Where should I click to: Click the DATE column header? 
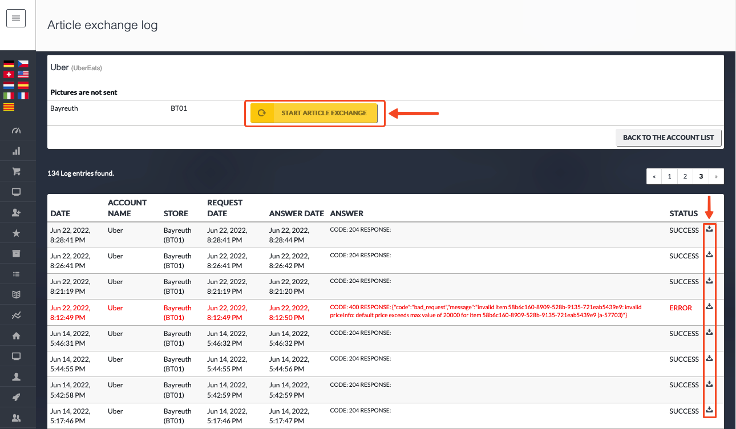pyautogui.click(x=60, y=213)
